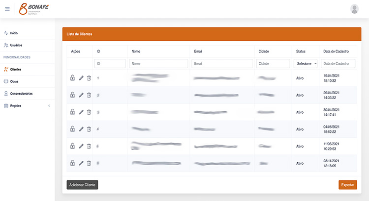Click date cell 11/06/2021 10:29:53

(331, 147)
